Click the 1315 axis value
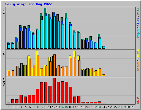The image size is (141, 110). coord(4,11)
